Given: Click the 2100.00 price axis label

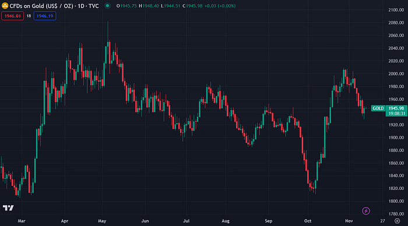Looking at the screenshot, I should 396,10.
